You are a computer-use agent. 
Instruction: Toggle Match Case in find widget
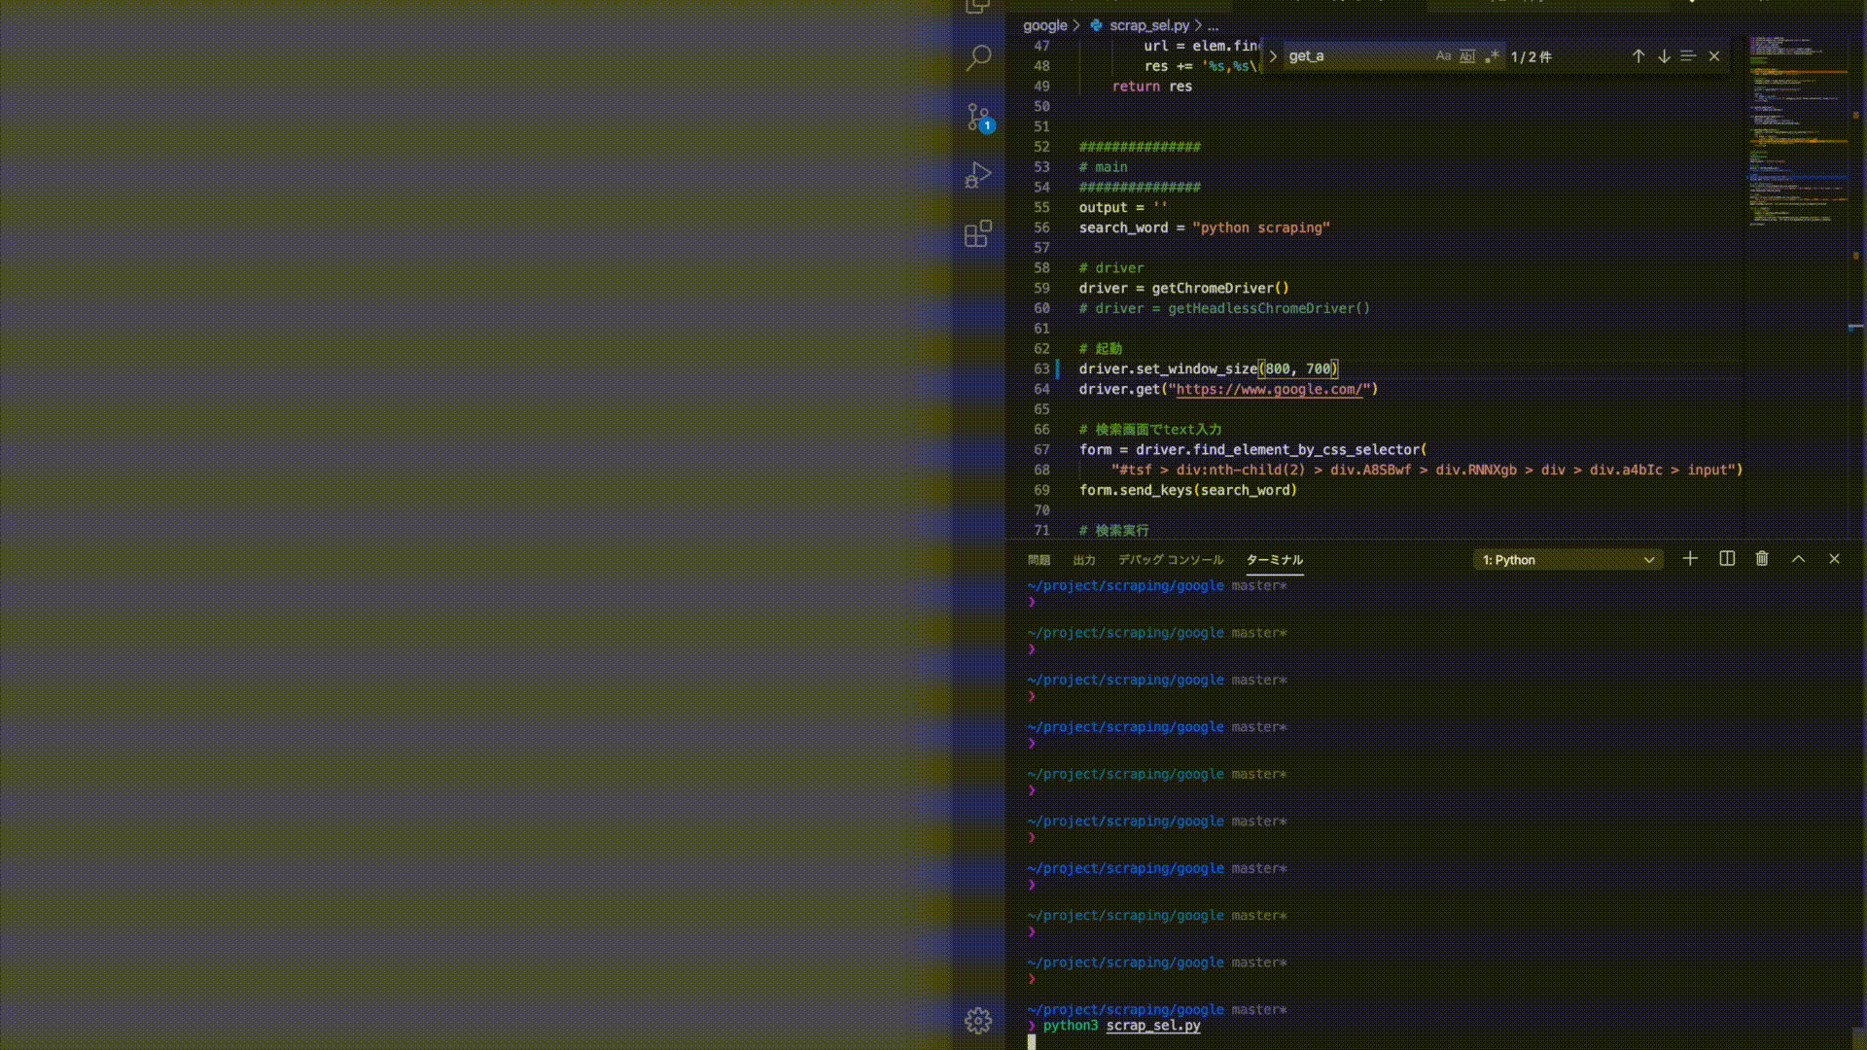1443,56
